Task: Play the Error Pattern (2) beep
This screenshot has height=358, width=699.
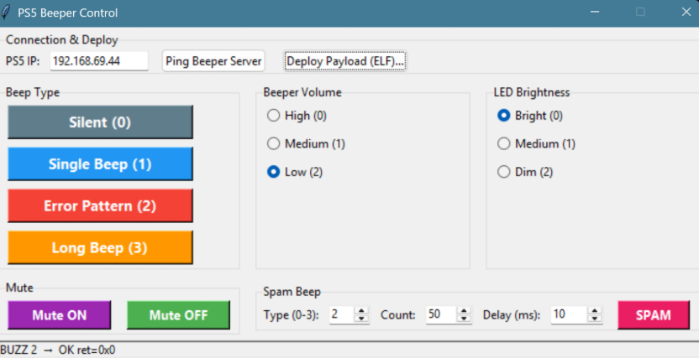Action: tap(100, 206)
